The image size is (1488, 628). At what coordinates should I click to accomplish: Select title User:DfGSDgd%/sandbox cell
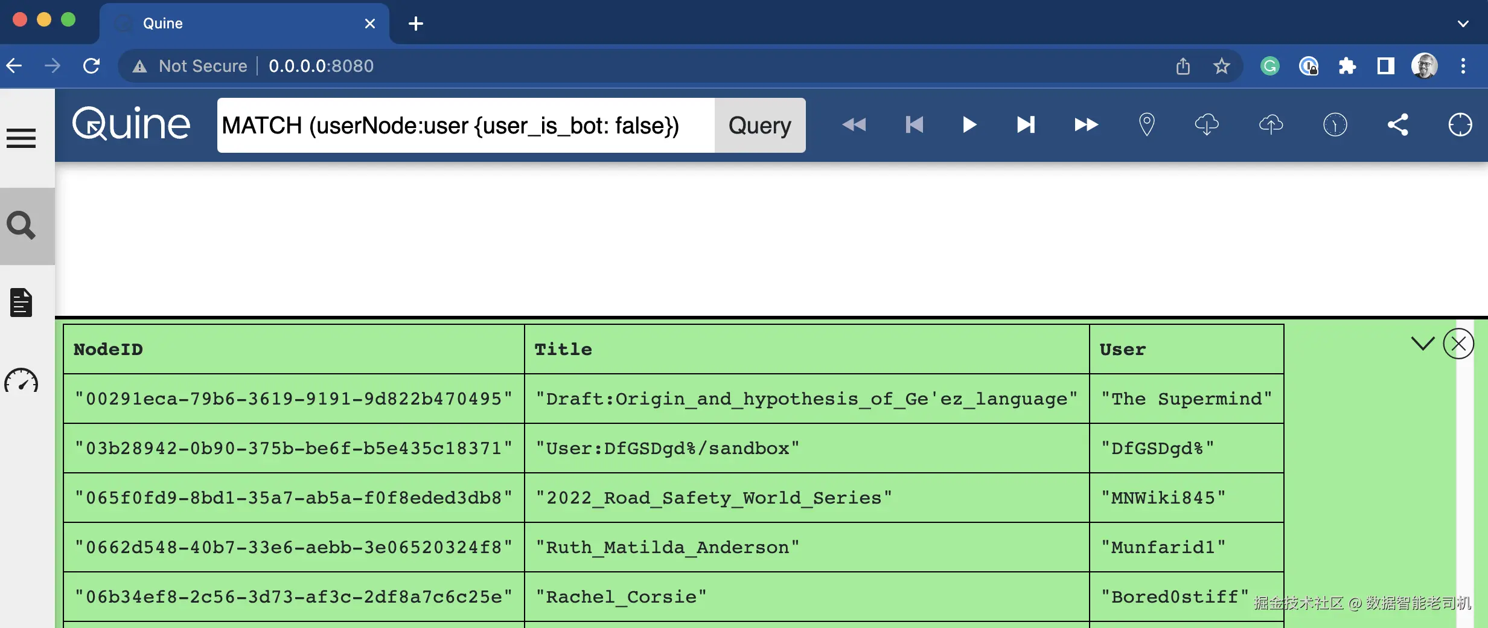(x=807, y=448)
